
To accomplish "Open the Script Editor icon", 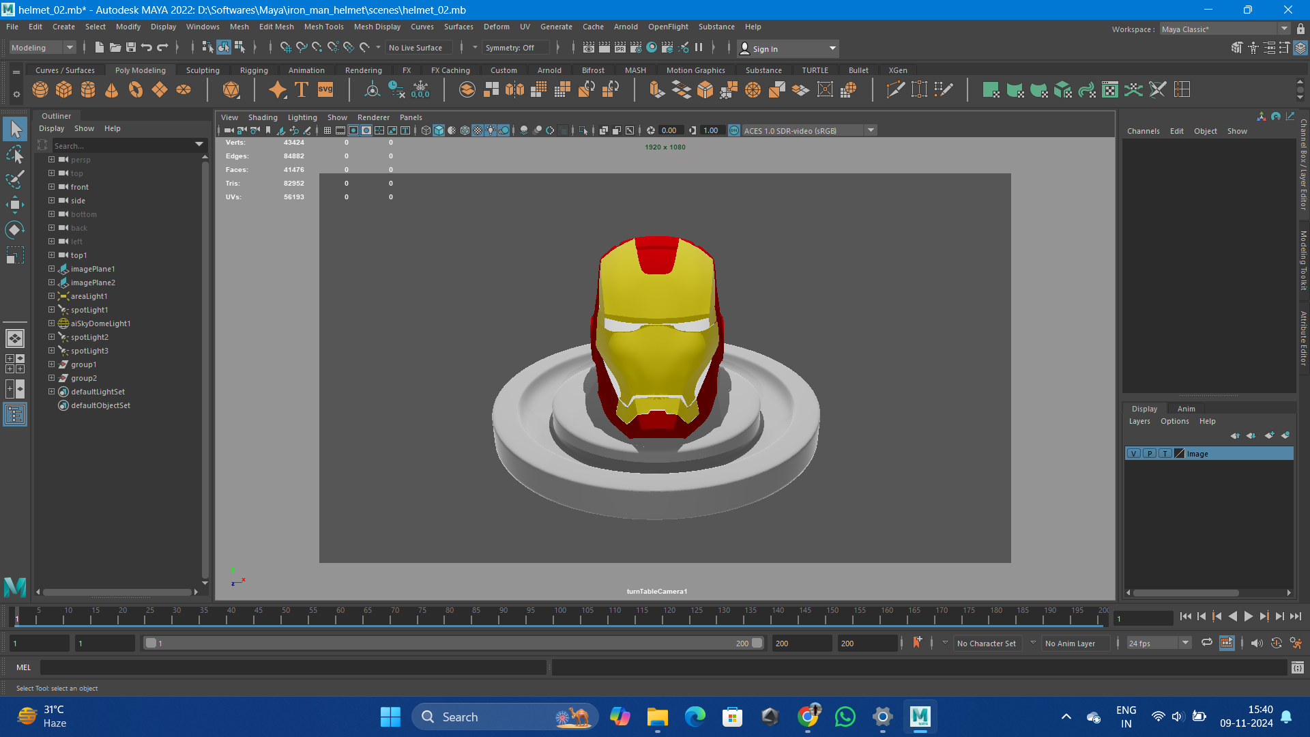I will coord(1297,667).
